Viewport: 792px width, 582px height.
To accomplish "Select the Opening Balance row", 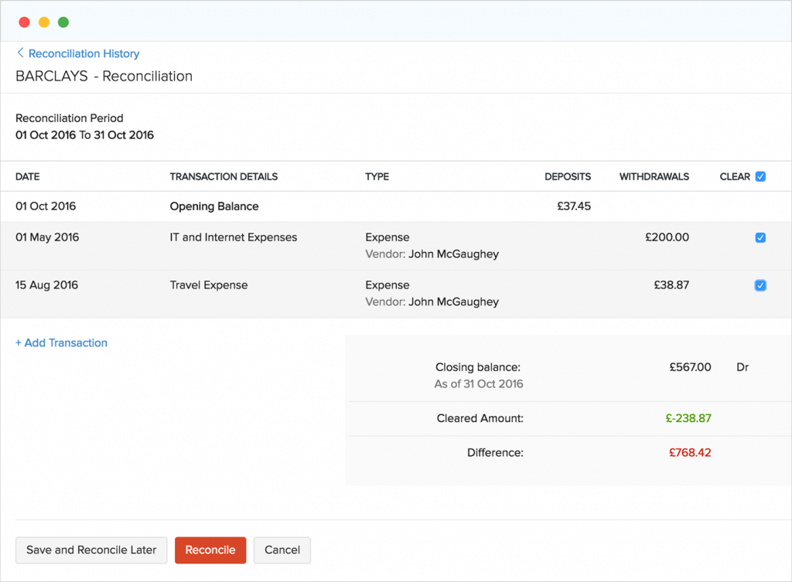I will coord(214,206).
